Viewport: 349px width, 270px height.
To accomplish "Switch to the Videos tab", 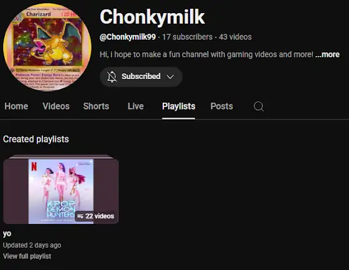I will point(56,106).
